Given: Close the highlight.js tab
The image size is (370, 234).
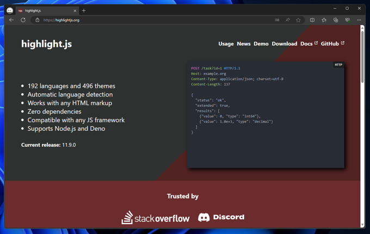Looking at the screenshot, I should pos(75,11).
